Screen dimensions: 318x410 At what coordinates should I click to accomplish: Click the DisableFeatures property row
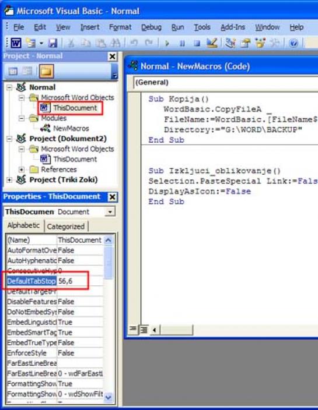(x=55, y=302)
